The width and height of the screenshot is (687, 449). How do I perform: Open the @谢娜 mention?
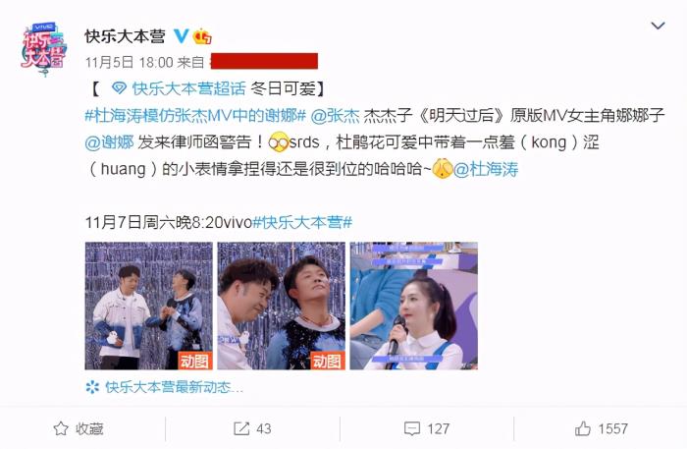tap(109, 142)
